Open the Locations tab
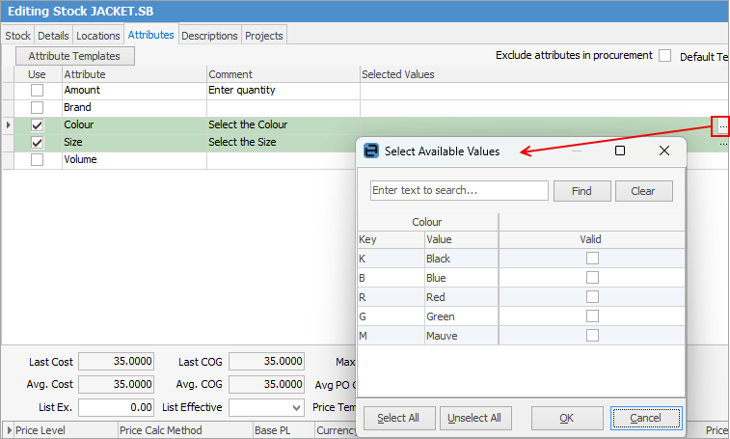730x439 pixels. click(x=98, y=36)
